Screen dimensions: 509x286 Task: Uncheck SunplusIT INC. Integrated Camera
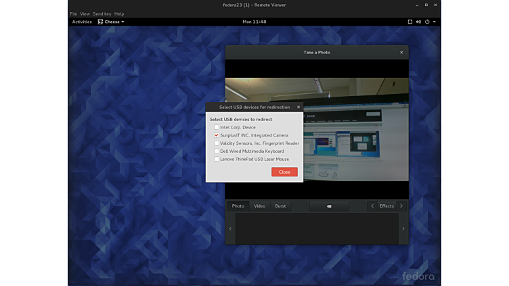point(217,135)
